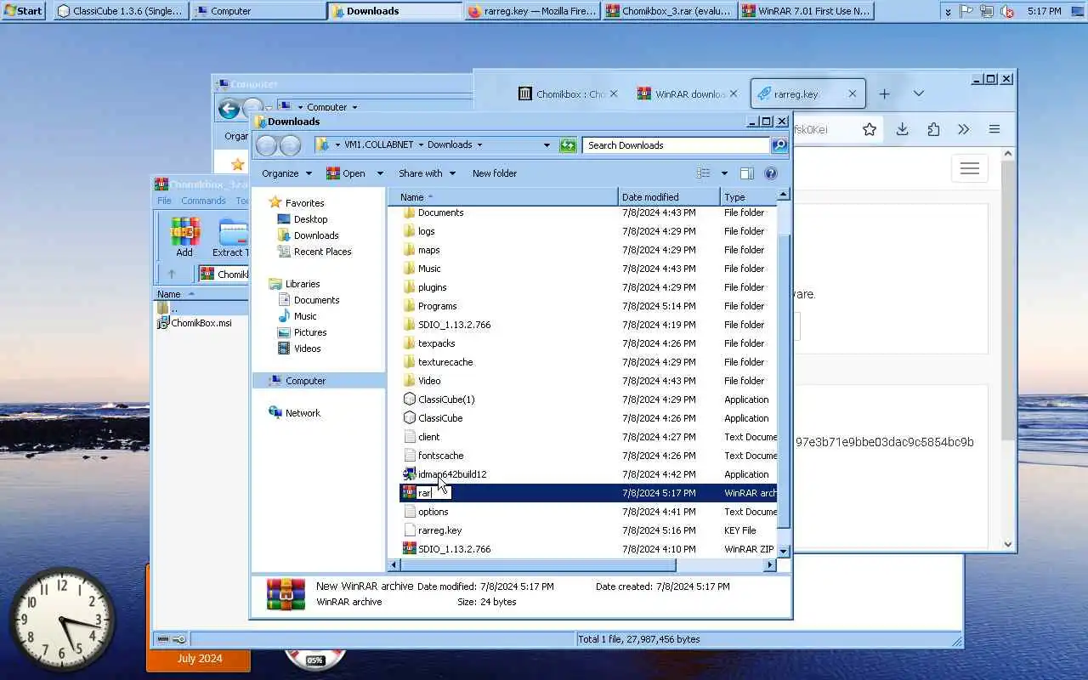Click the New folder button
This screenshot has width=1088, height=680.
pos(495,173)
